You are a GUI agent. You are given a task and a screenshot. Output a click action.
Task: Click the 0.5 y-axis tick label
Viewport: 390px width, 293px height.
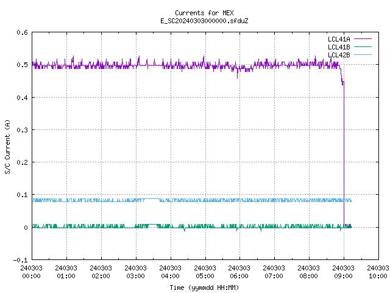pyautogui.click(x=22, y=65)
